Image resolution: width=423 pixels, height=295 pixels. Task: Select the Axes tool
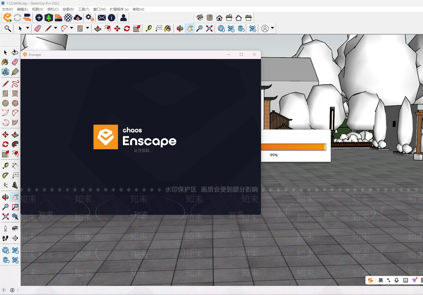(5, 185)
